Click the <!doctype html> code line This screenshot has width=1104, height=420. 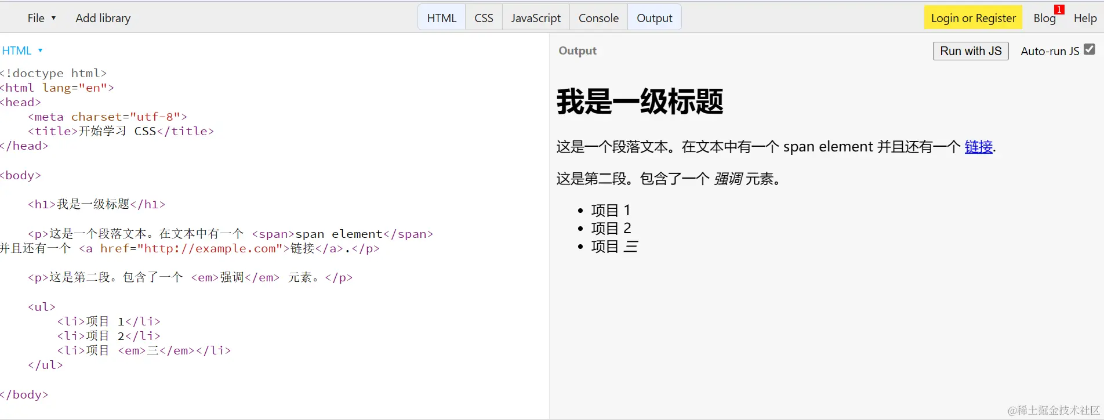point(53,73)
